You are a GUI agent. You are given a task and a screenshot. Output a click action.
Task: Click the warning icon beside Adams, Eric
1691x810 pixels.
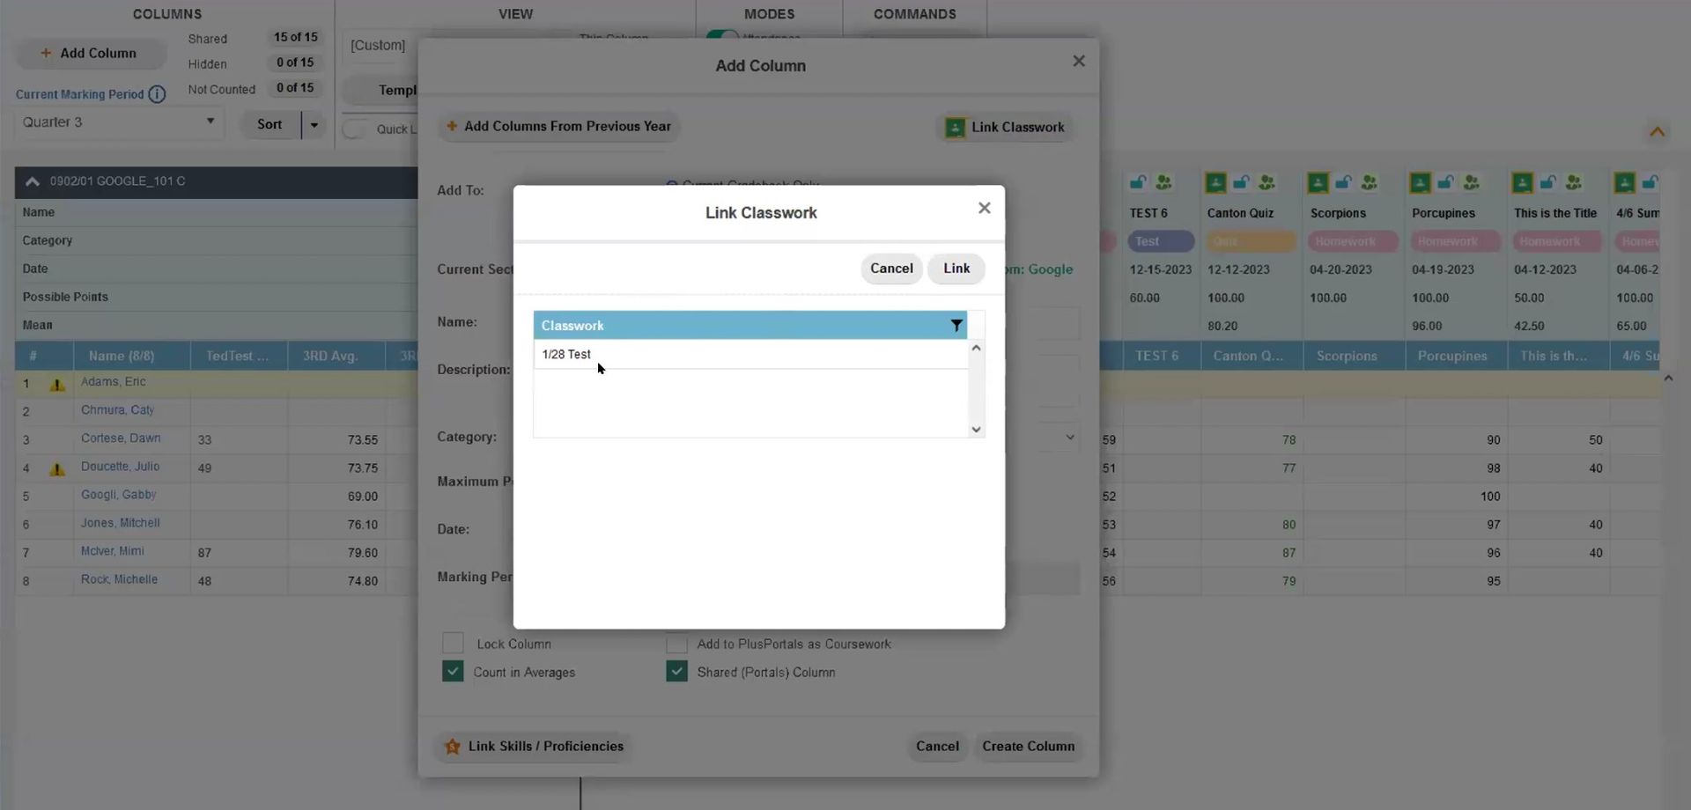pyautogui.click(x=57, y=385)
